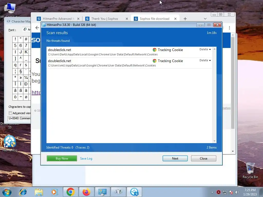Switch to HitmanPro Advanced browser tab

[x=58, y=18]
